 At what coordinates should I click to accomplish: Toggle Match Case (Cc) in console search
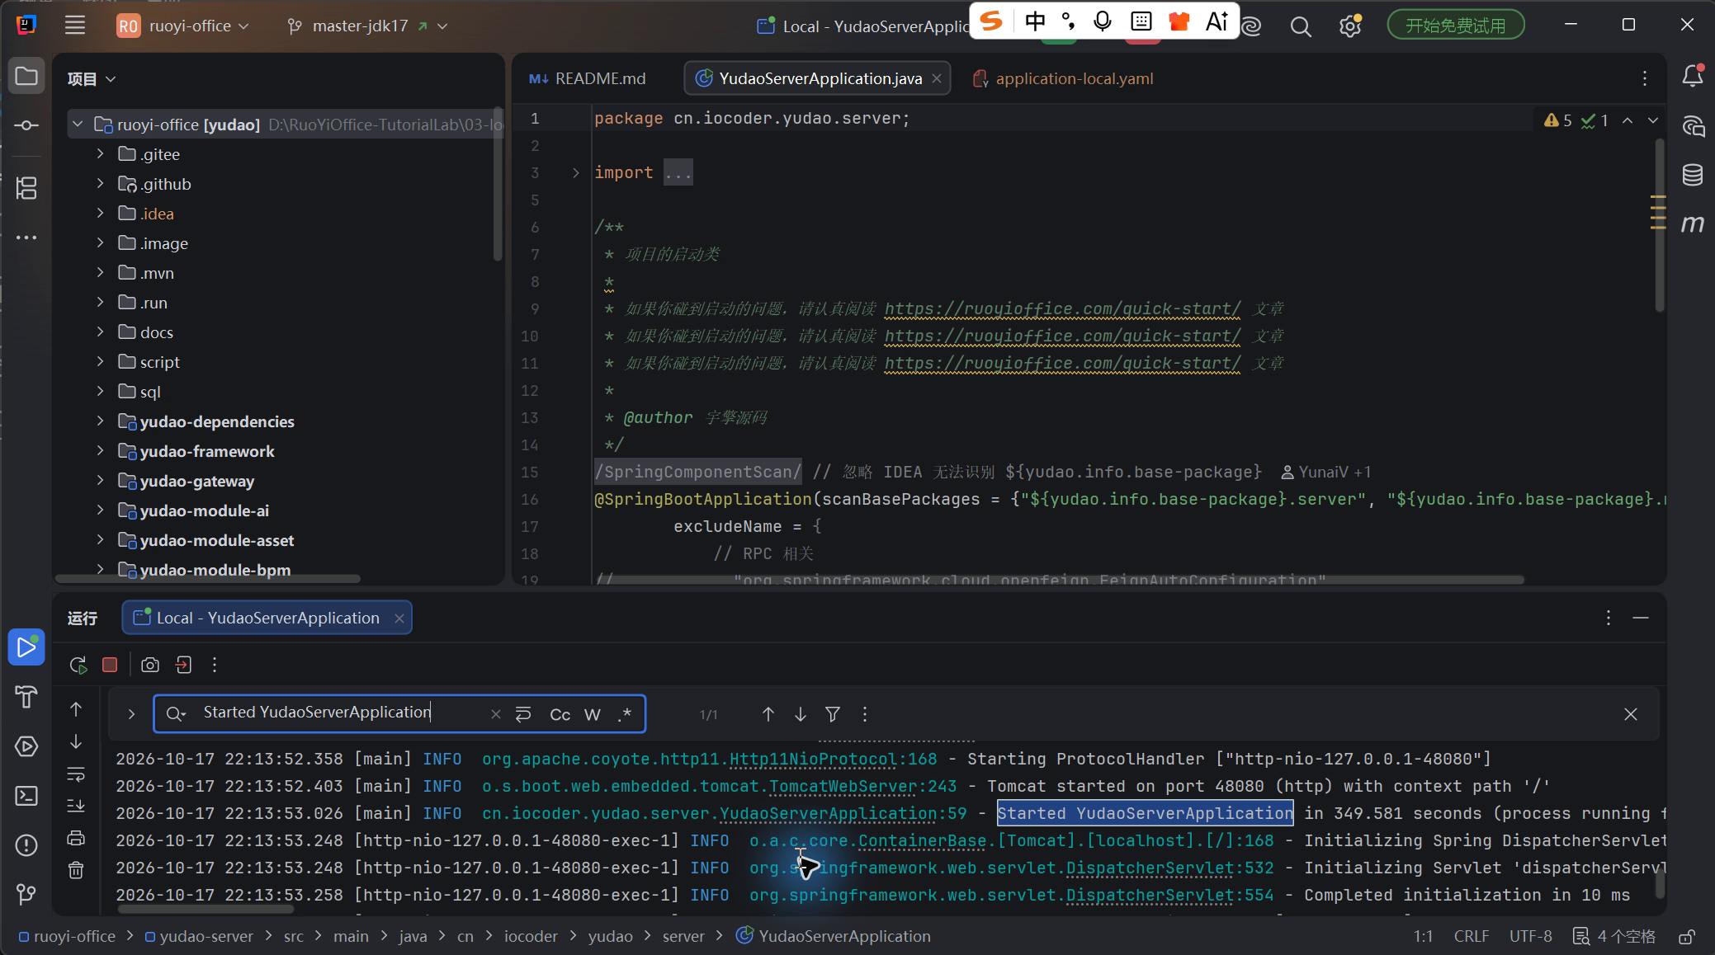(x=560, y=714)
